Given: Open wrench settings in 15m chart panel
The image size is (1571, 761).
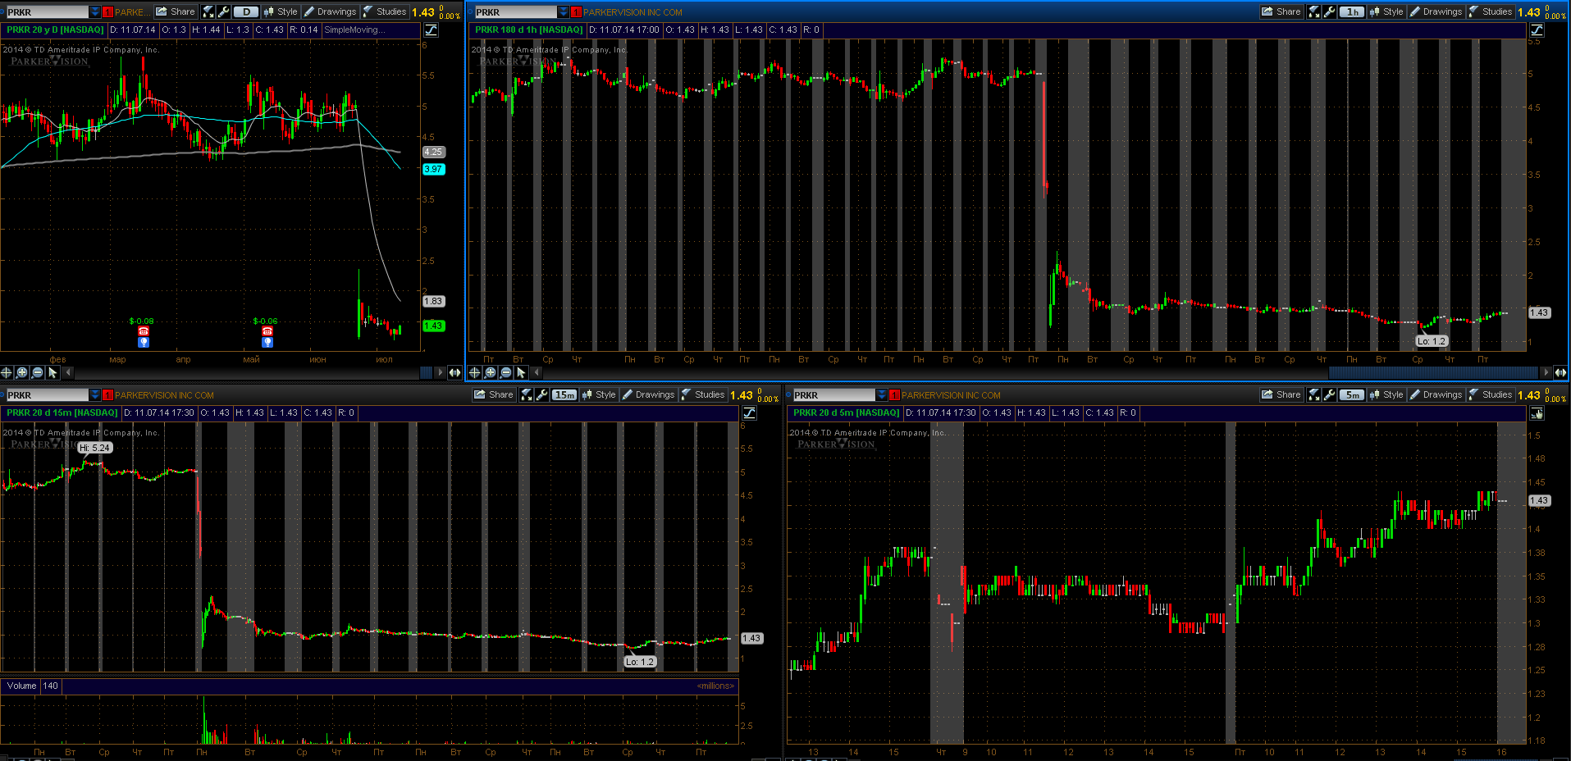Looking at the screenshot, I should [541, 394].
